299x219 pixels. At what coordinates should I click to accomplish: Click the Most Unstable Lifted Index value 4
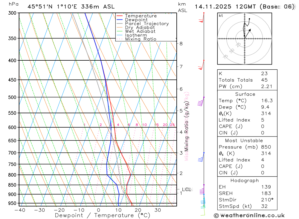pyautogui.click(x=263, y=160)
